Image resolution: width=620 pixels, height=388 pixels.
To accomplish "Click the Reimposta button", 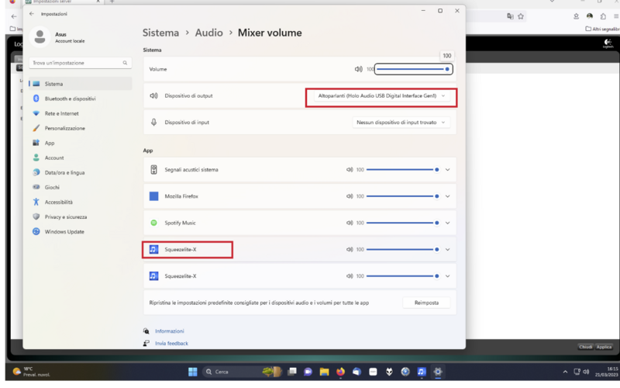I will [425, 303].
